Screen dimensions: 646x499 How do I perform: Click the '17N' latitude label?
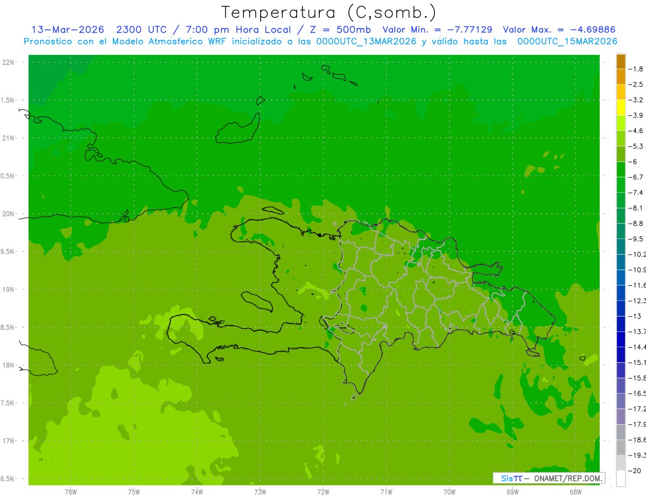[x=9, y=441]
